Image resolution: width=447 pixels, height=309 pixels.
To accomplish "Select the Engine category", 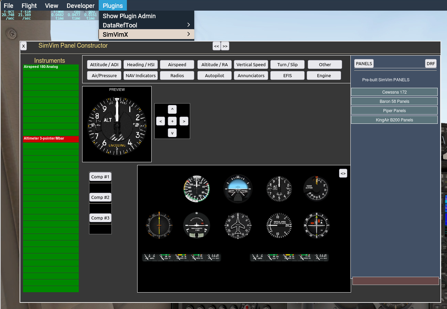I will tap(324, 75).
